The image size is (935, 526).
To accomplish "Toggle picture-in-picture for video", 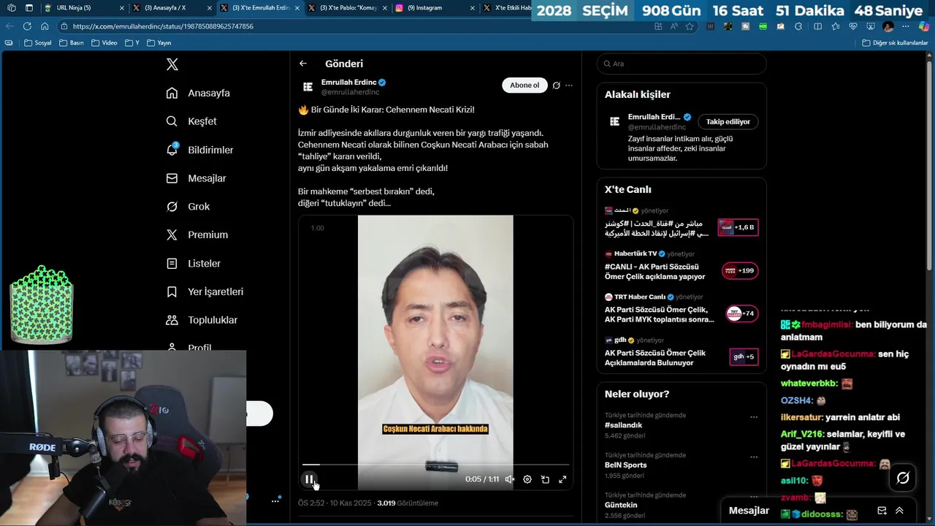I will (x=545, y=479).
